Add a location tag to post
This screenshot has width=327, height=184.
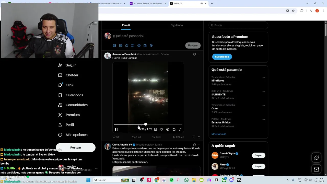151,45
